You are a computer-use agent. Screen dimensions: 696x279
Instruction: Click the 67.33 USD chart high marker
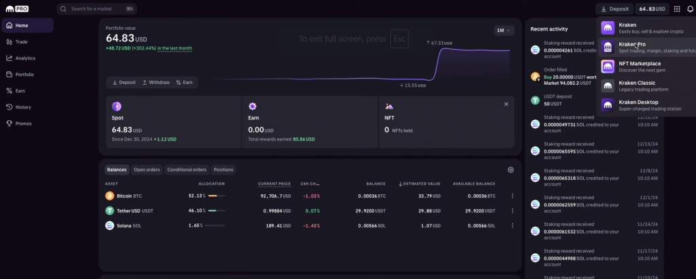tap(439, 43)
